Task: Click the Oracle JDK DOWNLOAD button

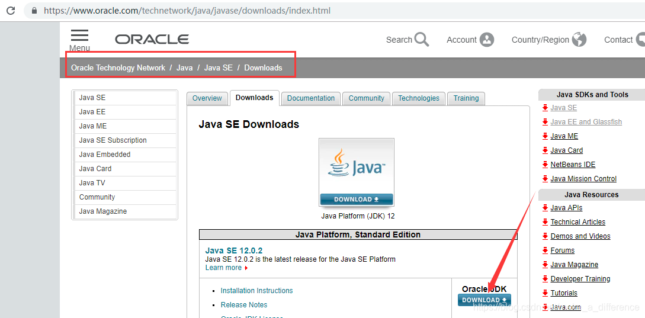Action: coord(484,300)
